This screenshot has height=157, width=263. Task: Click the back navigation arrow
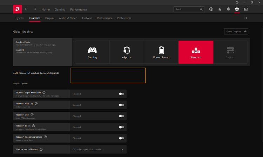pyautogui.click(x=26, y=9)
